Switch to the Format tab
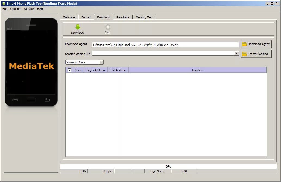The width and height of the screenshot is (281, 182). click(x=86, y=17)
